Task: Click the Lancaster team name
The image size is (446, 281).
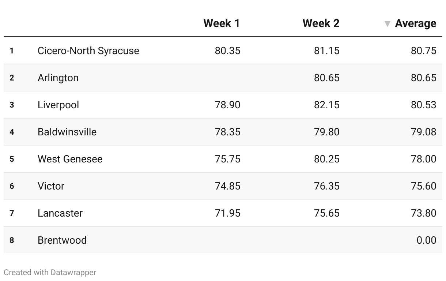Action: coord(60,213)
